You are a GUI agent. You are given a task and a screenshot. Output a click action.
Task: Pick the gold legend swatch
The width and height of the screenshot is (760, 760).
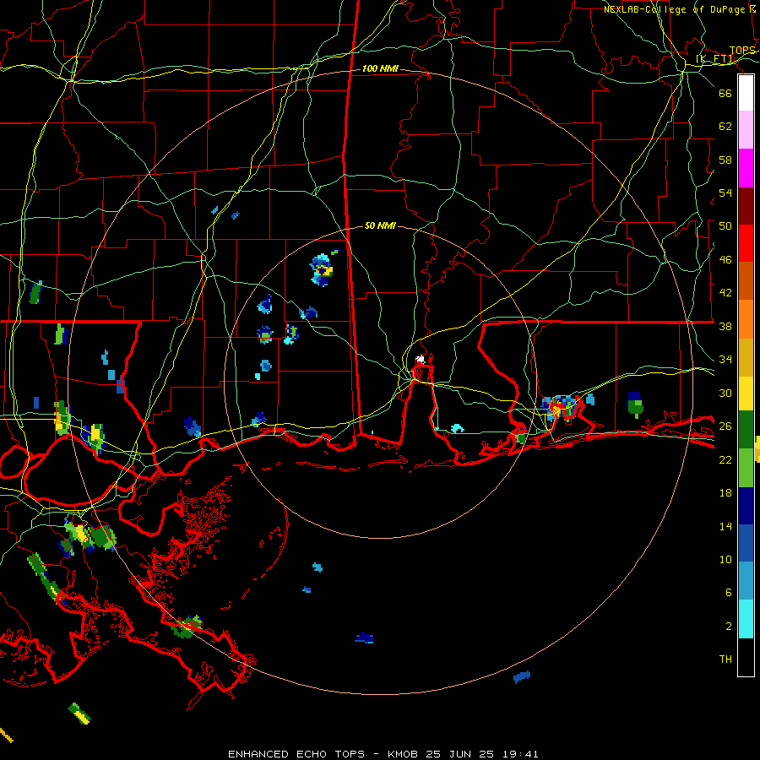coord(746,357)
